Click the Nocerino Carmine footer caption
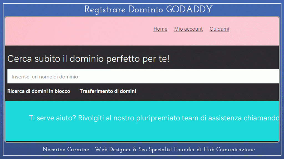284x159 pixels. 149,149
